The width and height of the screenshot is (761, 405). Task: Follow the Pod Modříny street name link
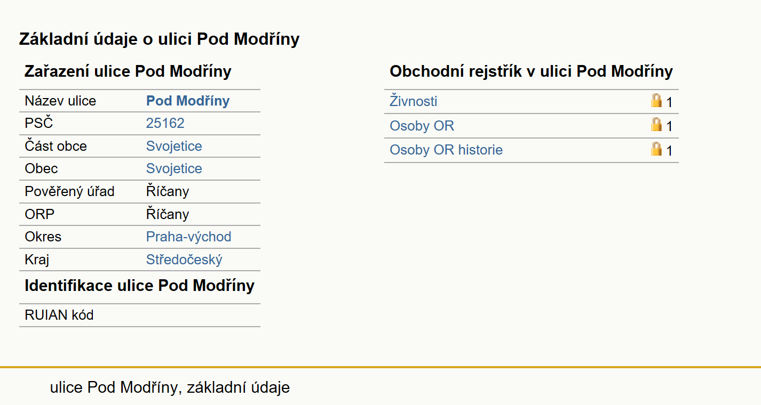click(x=188, y=101)
